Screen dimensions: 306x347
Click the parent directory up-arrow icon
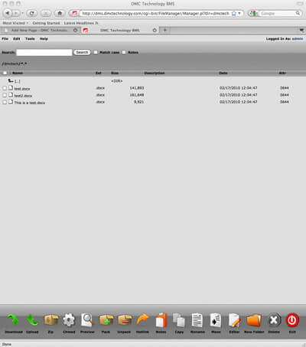tap(11, 80)
